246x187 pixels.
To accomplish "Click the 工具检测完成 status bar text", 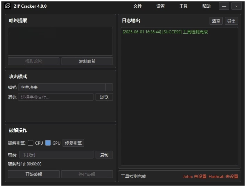I will point(133,177).
